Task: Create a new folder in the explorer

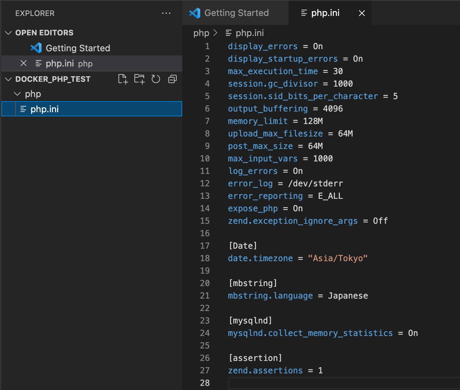Action: point(139,79)
